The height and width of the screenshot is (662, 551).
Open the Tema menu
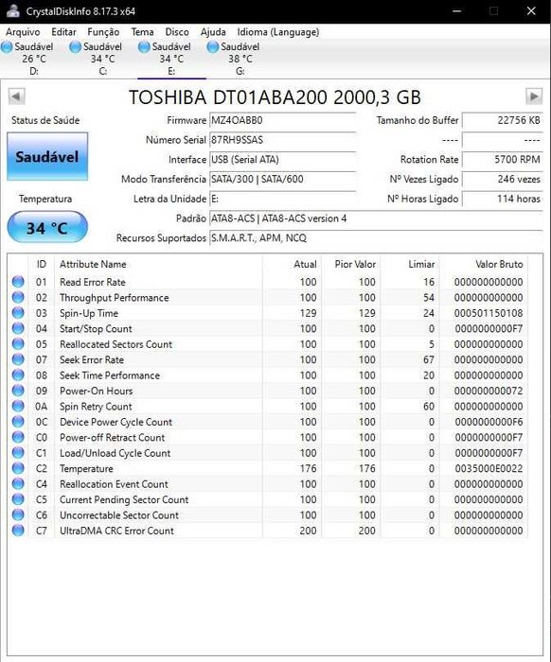[142, 32]
